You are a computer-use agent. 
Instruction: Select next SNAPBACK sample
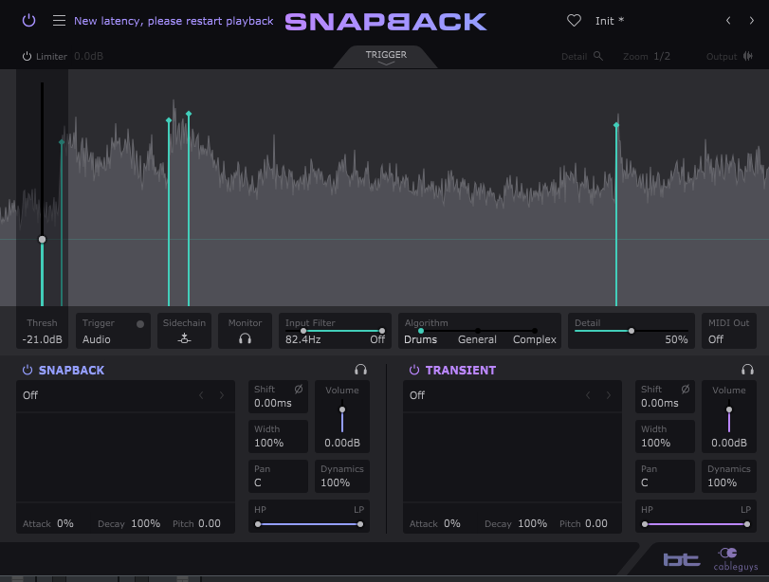222,395
